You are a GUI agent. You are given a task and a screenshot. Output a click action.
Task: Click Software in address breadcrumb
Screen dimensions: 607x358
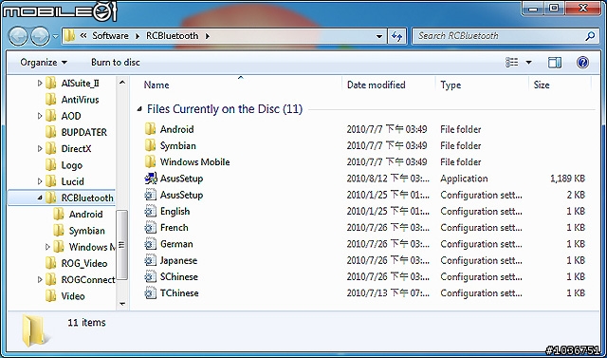coord(110,36)
